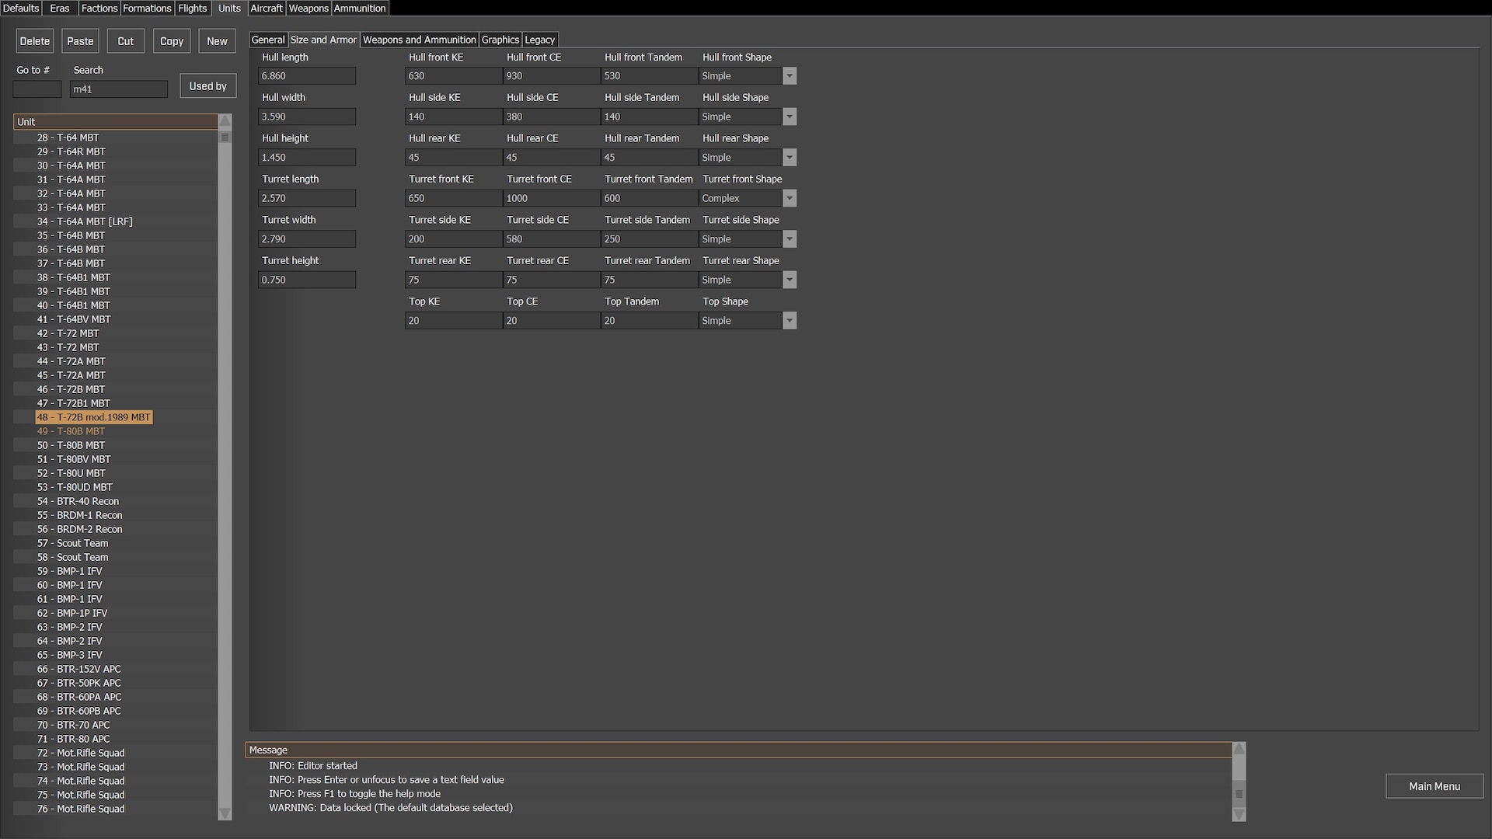Viewport: 1492px width, 839px height.
Task: Click the Top KE field
Action: (x=454, y=321)
